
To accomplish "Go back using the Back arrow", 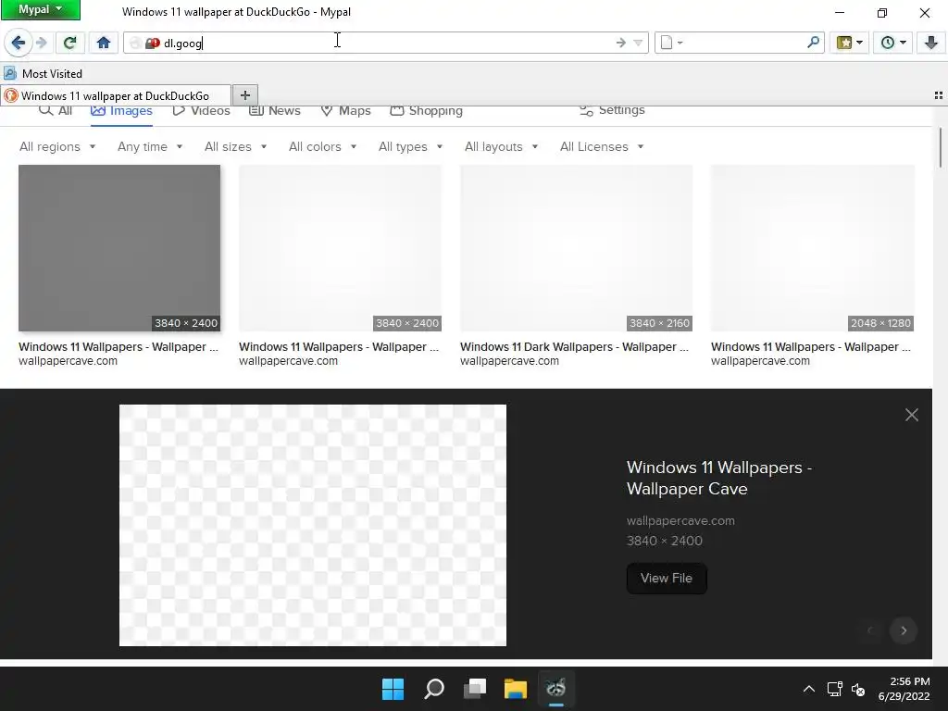I will 19,43.
